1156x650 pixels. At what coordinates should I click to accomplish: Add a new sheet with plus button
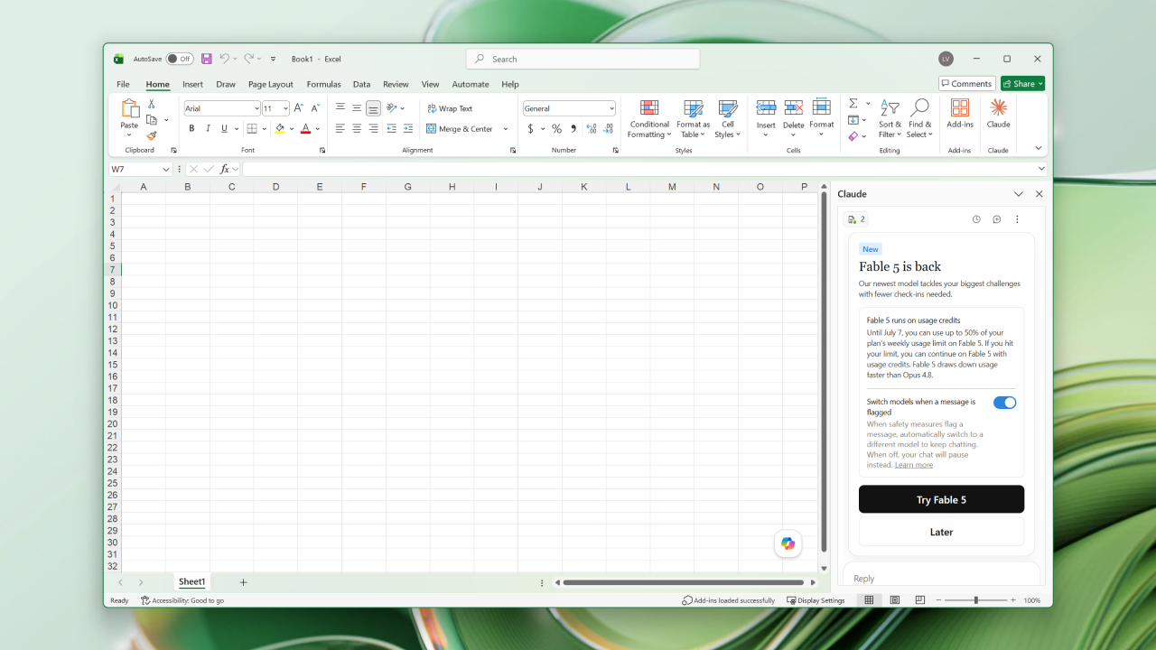tap(243, 582)
